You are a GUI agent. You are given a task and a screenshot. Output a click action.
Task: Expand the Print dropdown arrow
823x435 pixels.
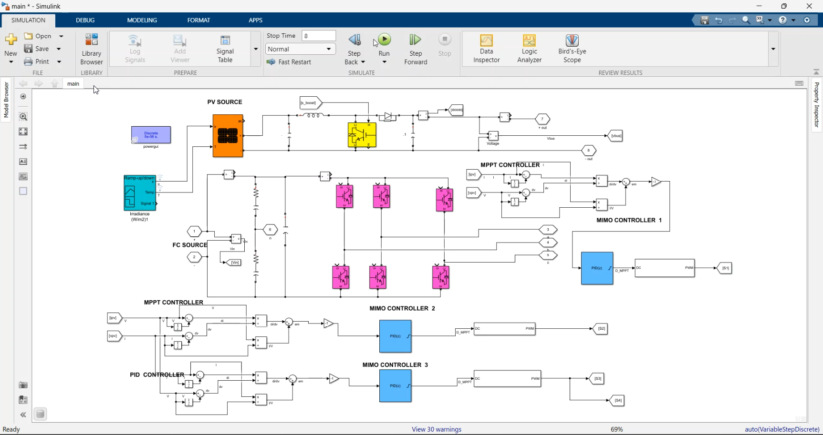coord(59,61)
